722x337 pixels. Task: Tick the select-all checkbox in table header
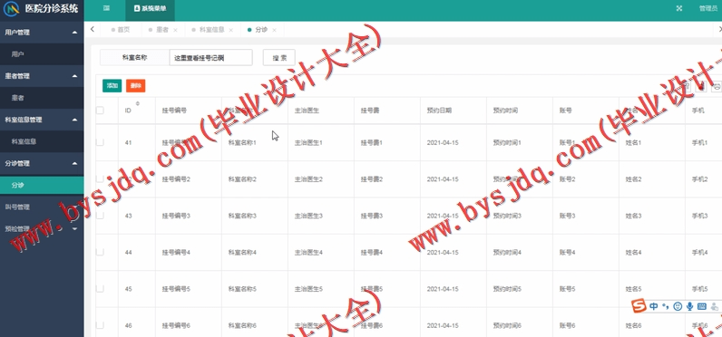100,111
